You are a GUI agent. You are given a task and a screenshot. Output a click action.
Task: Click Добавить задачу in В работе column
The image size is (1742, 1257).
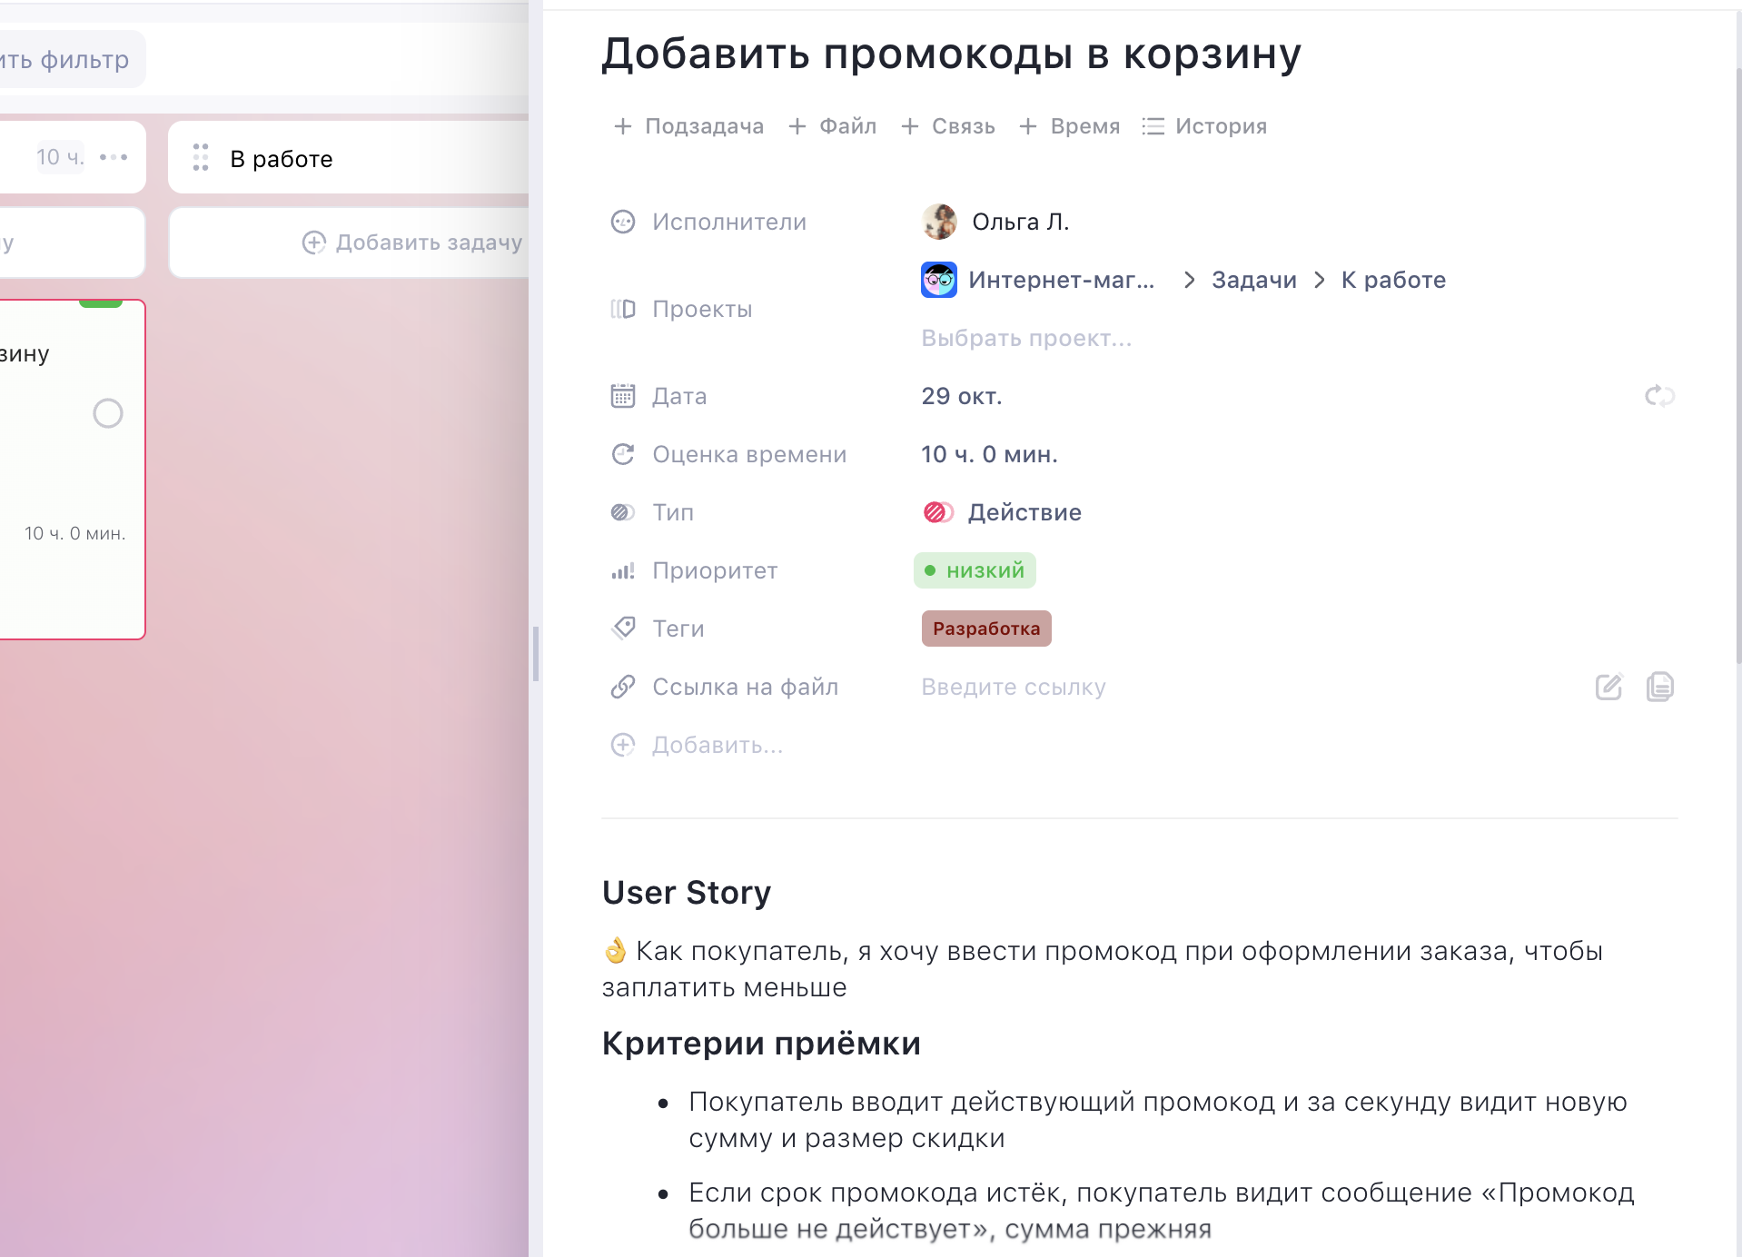412,242
